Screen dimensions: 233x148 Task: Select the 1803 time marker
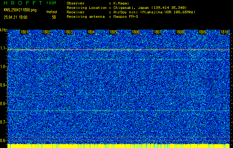pyautogui.click(x=69, y=32)
